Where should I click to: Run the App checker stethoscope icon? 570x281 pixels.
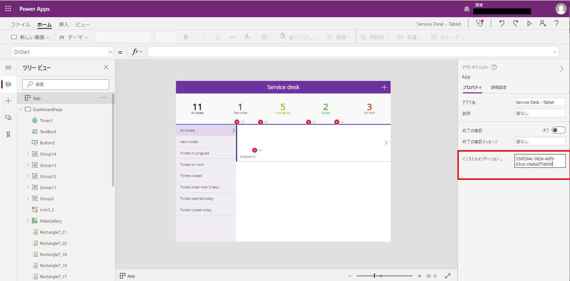[x=480, y=24]
